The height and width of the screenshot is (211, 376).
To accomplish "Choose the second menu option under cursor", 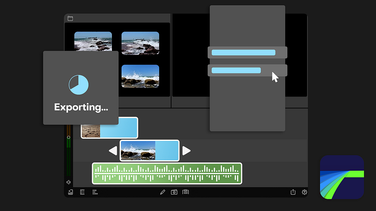I will pyautogui.click(x=247, y=70).
